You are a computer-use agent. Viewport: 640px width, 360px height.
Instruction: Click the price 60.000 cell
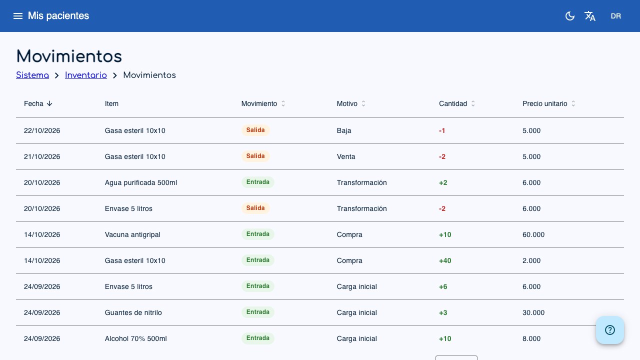(x=533, y=234)
